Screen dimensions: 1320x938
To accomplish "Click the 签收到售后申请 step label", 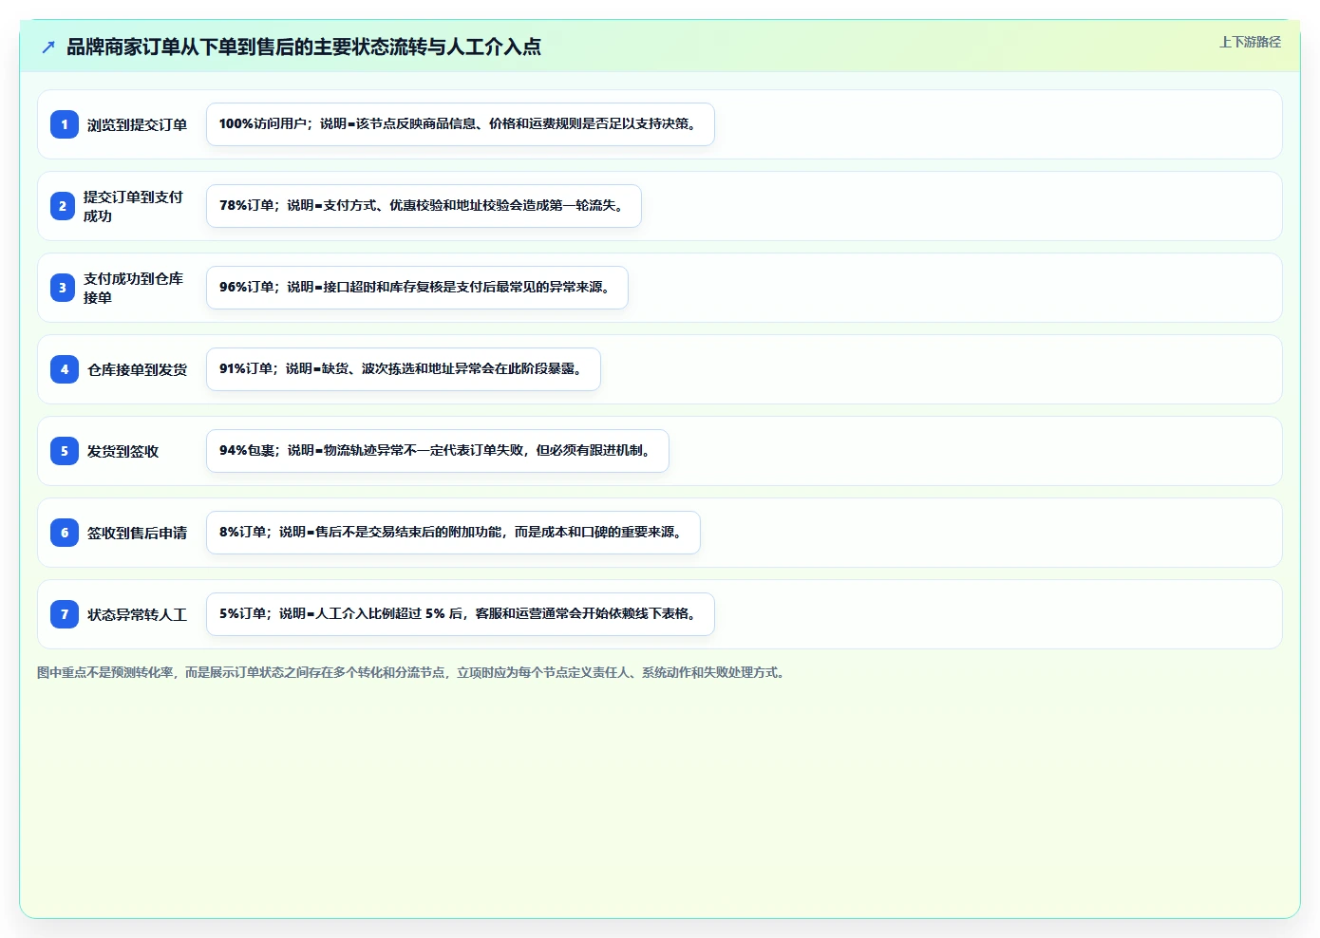I will pos(138,533).
